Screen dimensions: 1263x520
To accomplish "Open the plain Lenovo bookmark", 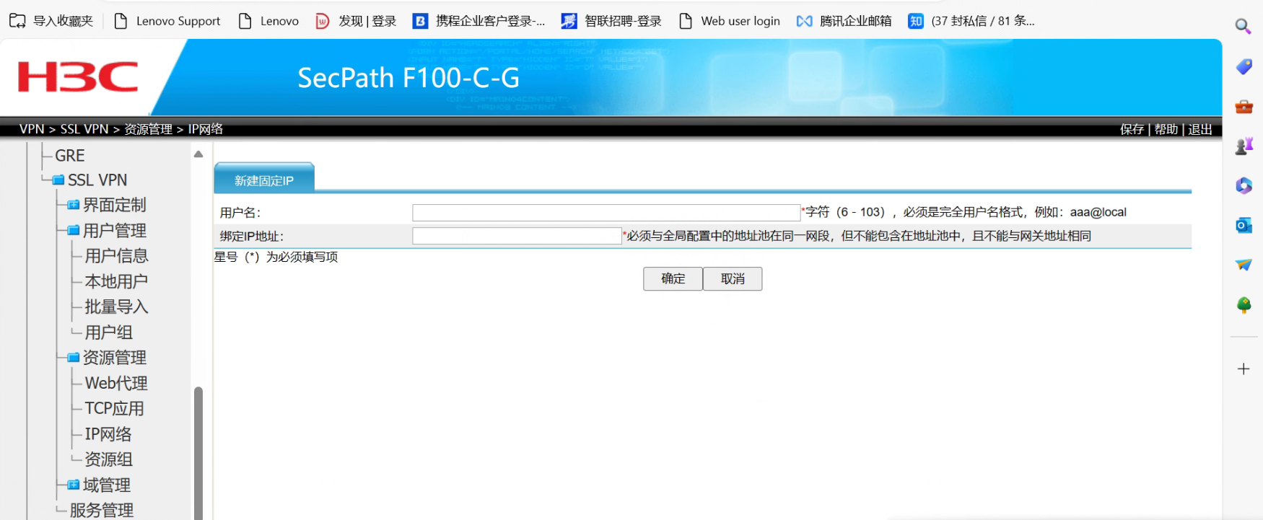I will click(x=268, y=21).
